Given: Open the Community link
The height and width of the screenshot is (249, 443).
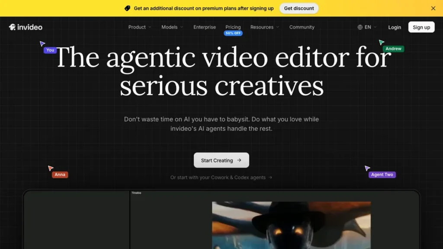Looking at the screenshot, I should [302, 27].
